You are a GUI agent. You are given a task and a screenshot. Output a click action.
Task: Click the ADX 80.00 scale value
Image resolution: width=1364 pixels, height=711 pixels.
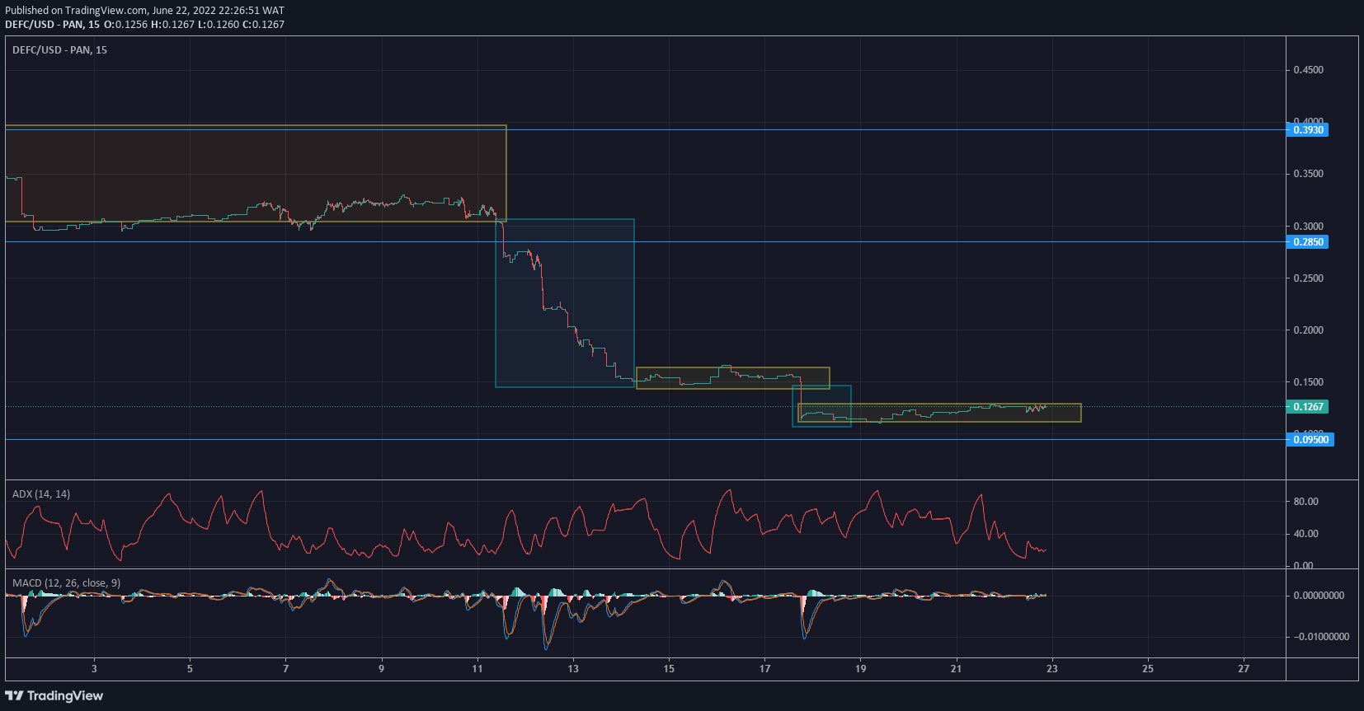[1305, 502]
